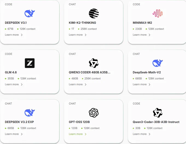Click the Qwen3-Coder-30B-A3B-Instruct logo
Viewport: 186px width, 144px height.
pos(158,113)
